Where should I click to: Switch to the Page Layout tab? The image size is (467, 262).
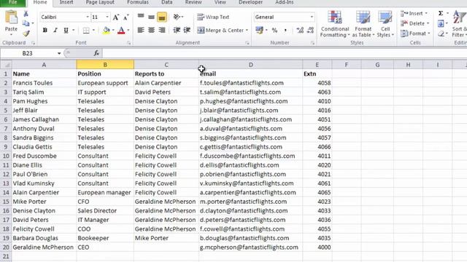click(100, 3)
